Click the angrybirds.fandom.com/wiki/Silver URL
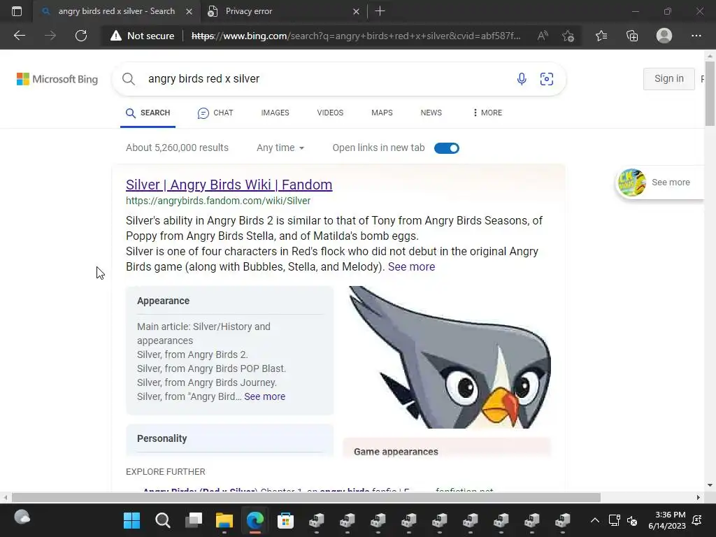 coord(218,201)
